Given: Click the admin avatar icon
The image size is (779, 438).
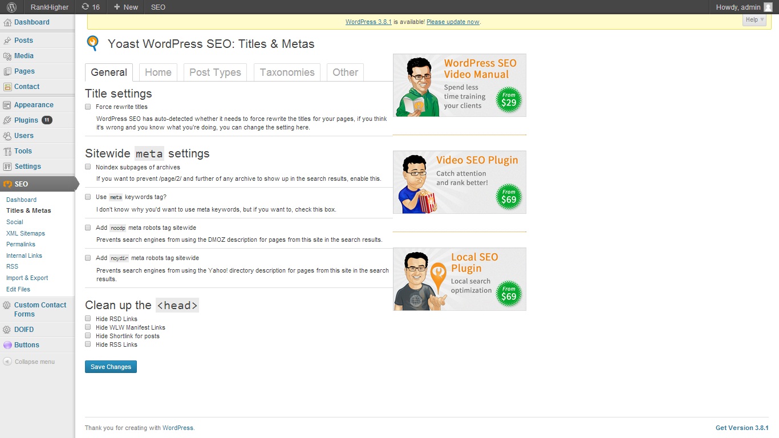Looking at the screenshot, I should pos(768,7).
